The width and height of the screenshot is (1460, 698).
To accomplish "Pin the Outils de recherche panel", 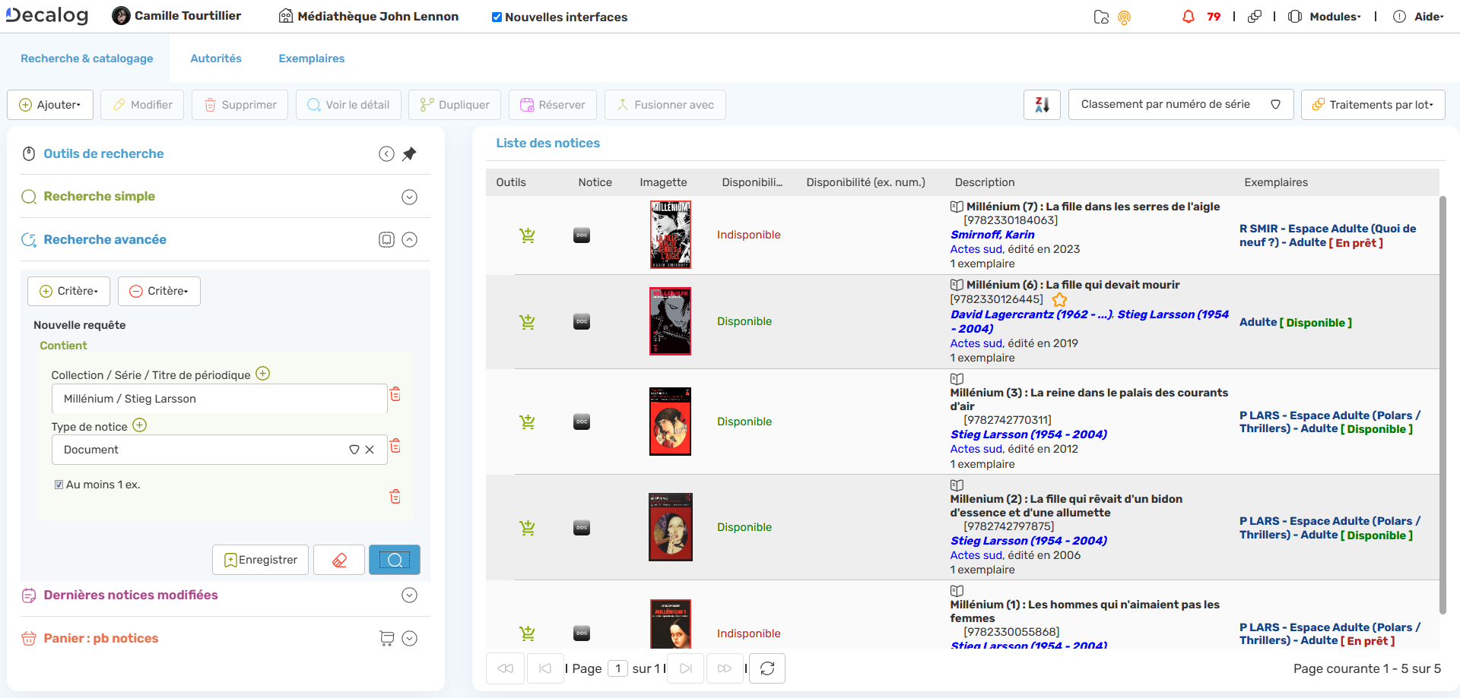I will point(409,154).
